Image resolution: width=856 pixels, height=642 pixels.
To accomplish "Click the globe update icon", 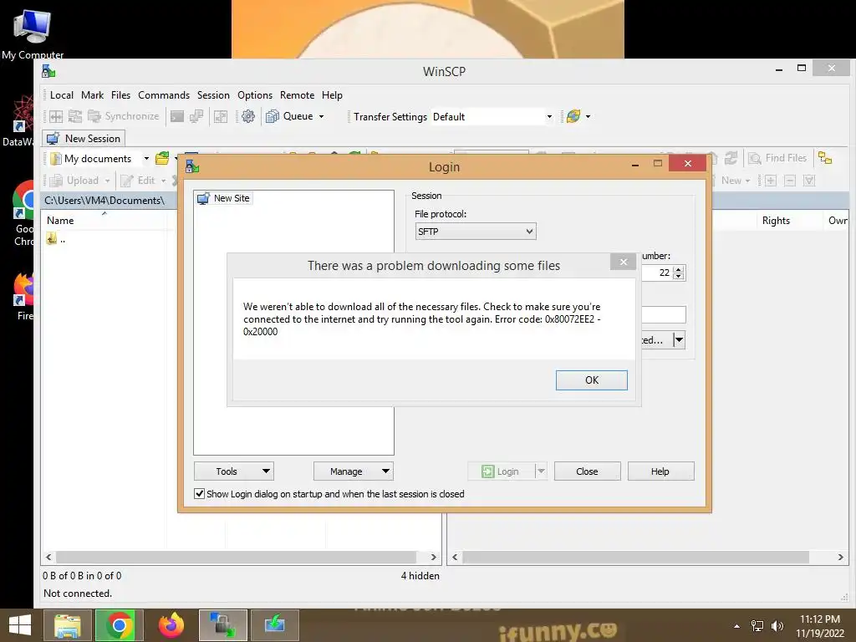I will 573,116.
